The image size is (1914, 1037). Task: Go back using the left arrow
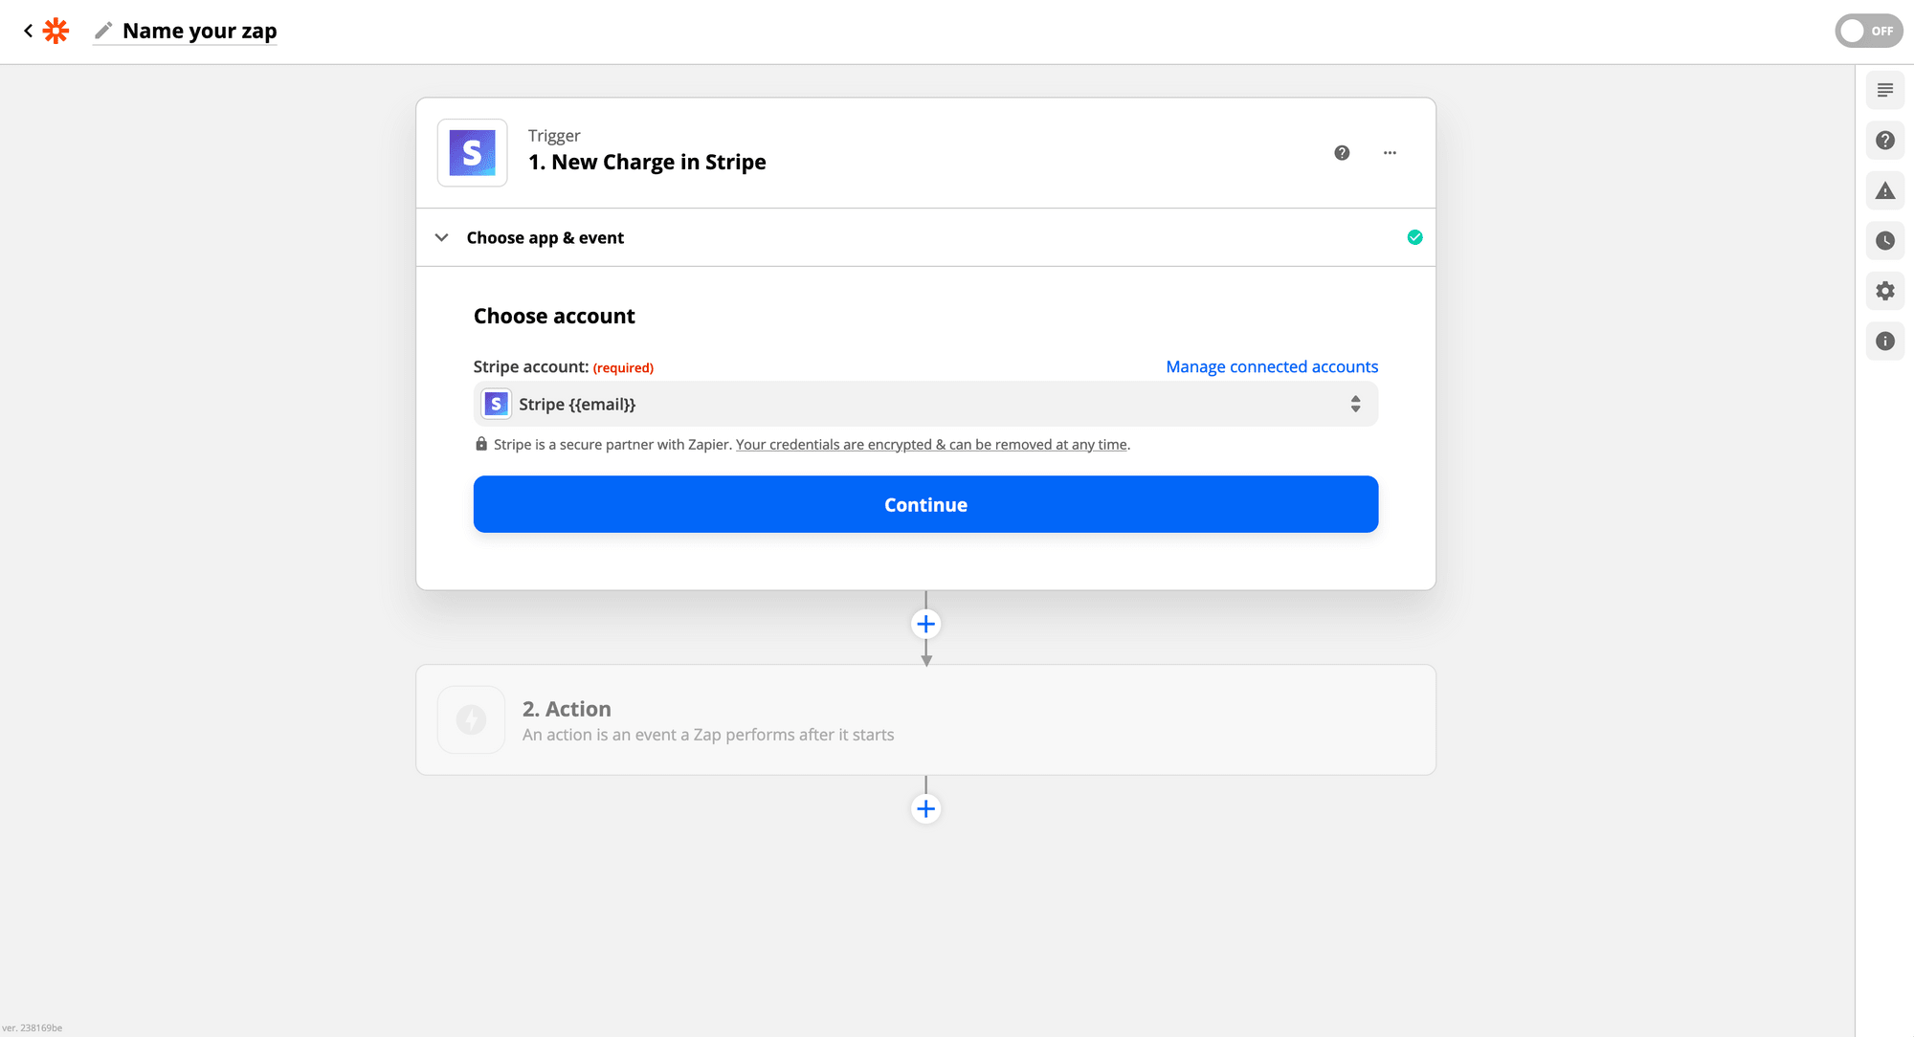[28, 31]
